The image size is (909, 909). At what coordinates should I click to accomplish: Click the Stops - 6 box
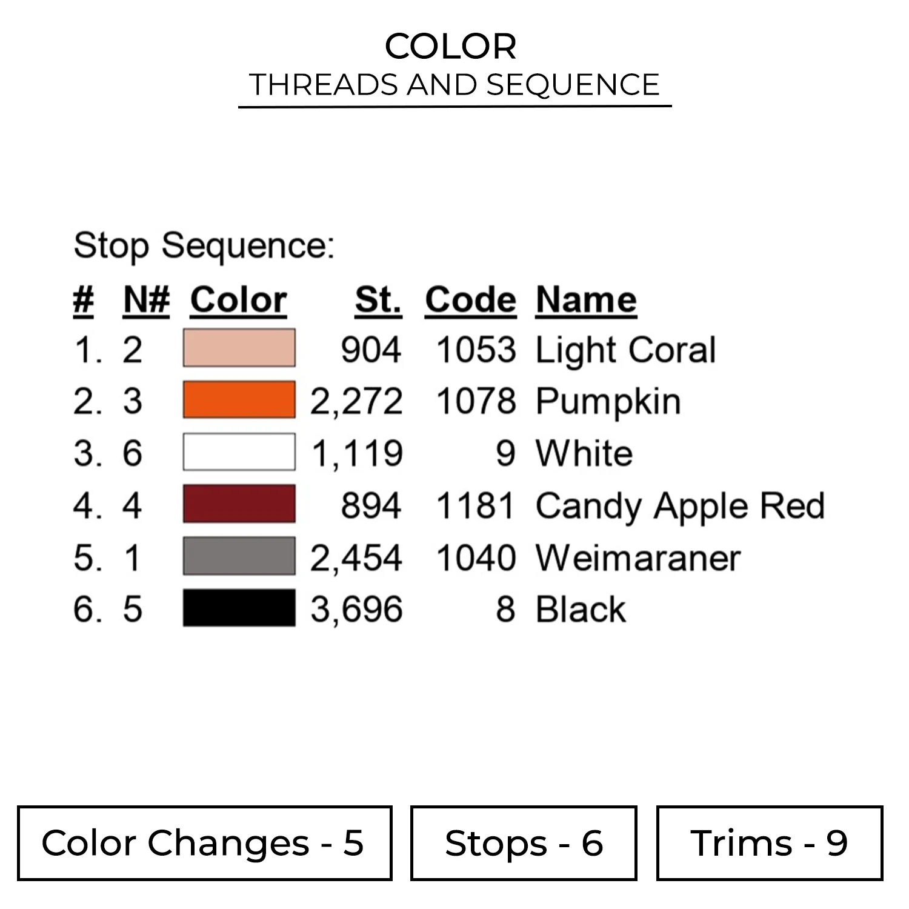[524, 843]
